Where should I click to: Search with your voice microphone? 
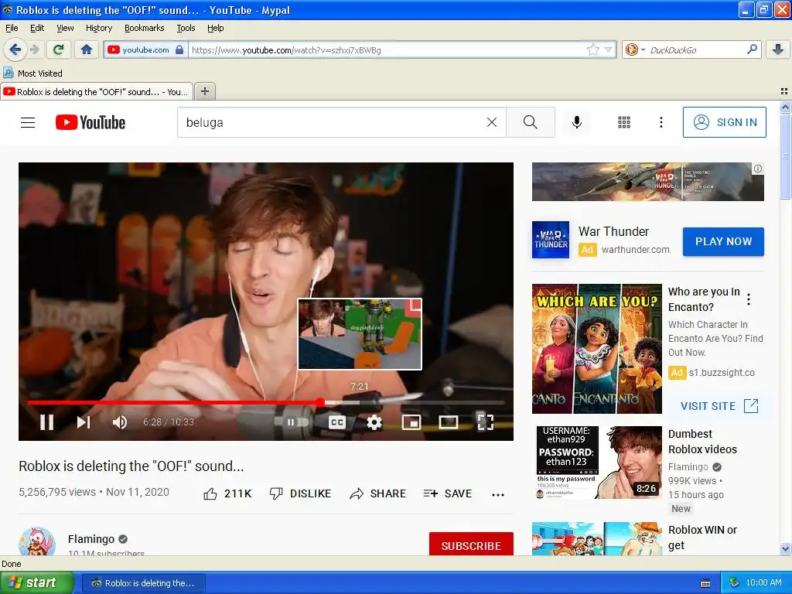click(577, 122)
